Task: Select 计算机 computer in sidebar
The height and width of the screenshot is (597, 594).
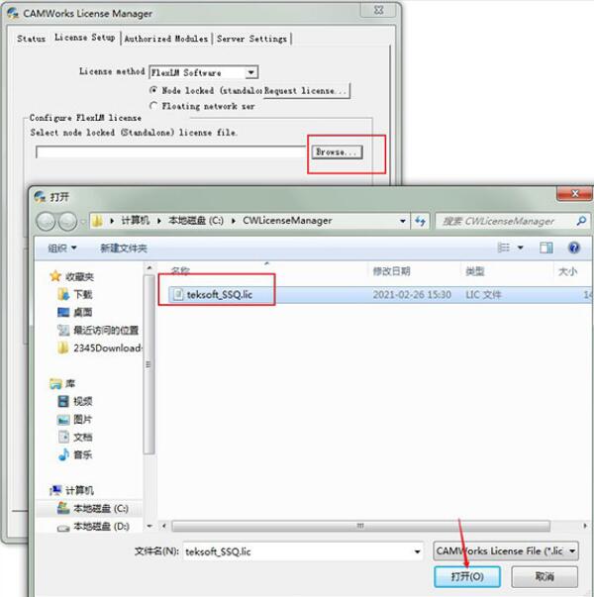Action: click(71, 490)
